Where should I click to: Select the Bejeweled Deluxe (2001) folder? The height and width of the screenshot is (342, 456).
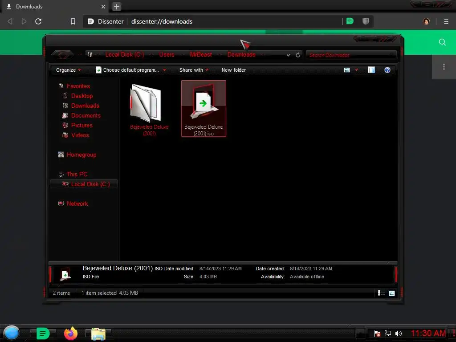coord(149,110)
